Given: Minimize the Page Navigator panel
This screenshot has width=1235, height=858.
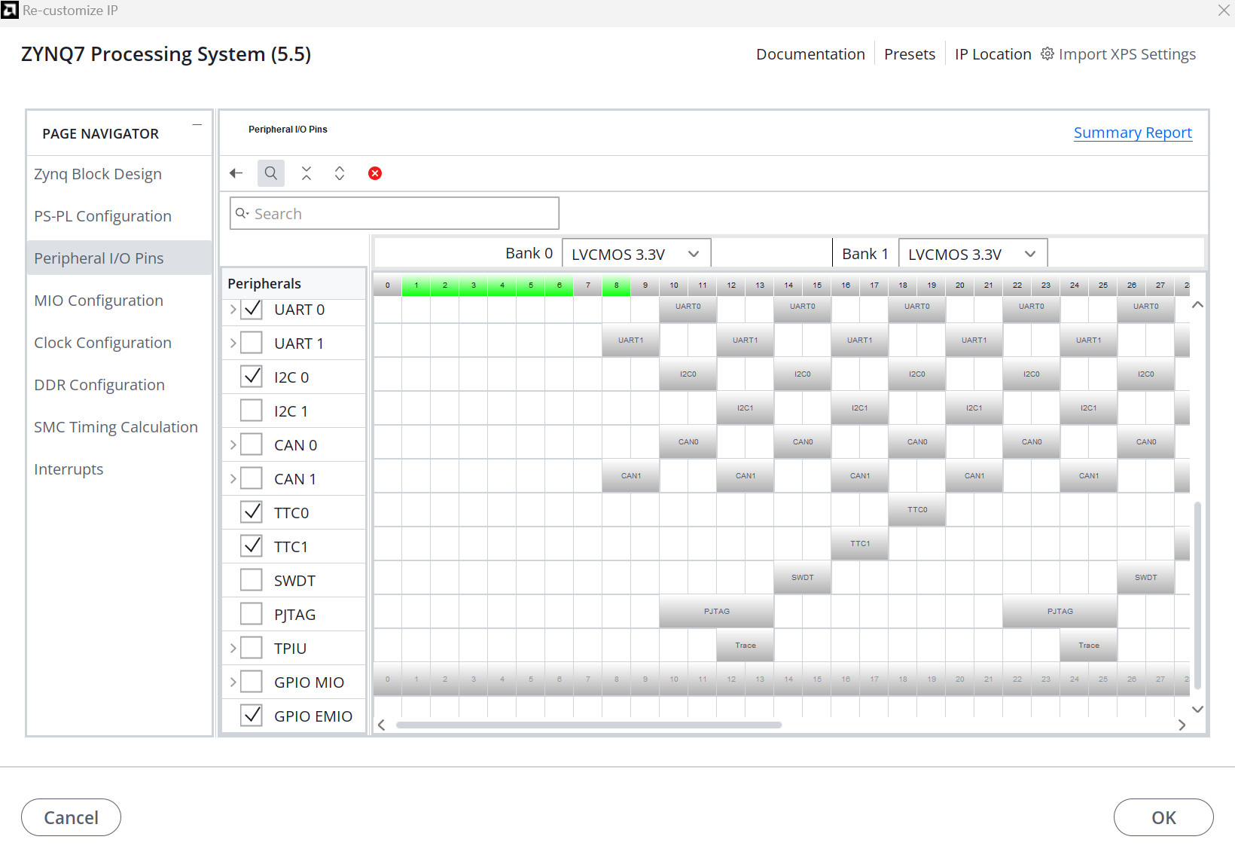Looking at the screenshot, I should pos(197,124).
